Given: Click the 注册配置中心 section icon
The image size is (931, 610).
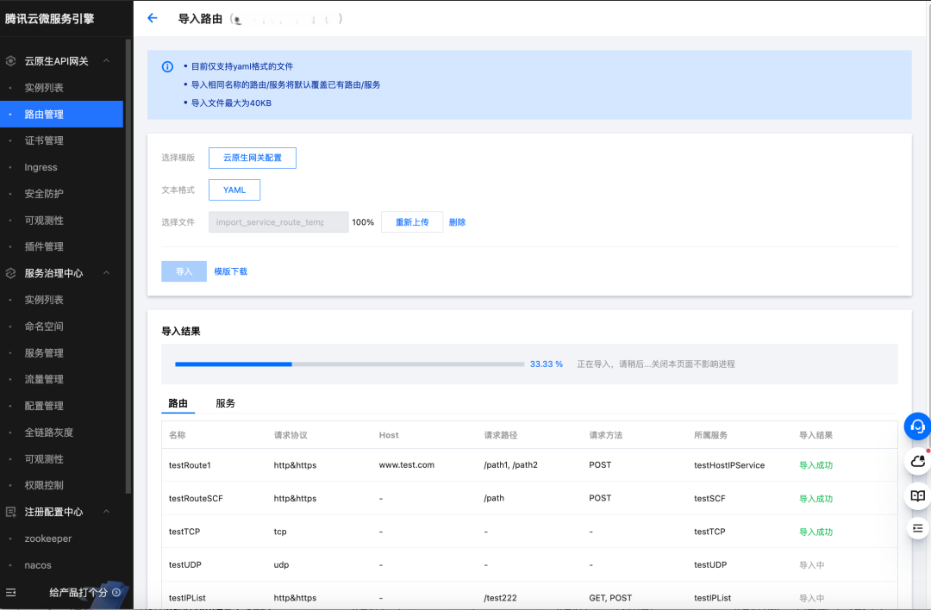Looking at the screenshot, I should pyautogui.click(x=10, y=512).
